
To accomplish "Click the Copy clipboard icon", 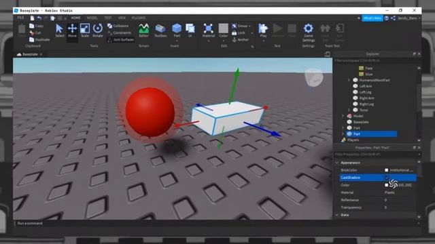I will coord(32,26).
